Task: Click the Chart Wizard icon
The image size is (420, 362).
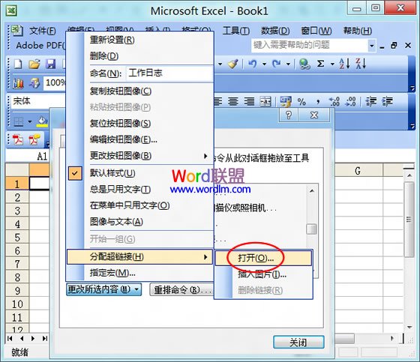Action: coord(18,83)
